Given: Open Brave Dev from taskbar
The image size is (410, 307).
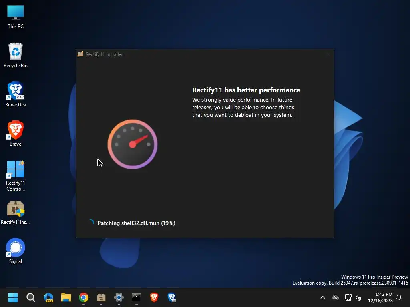Looking at the screenshot, I should pos(172,297).
